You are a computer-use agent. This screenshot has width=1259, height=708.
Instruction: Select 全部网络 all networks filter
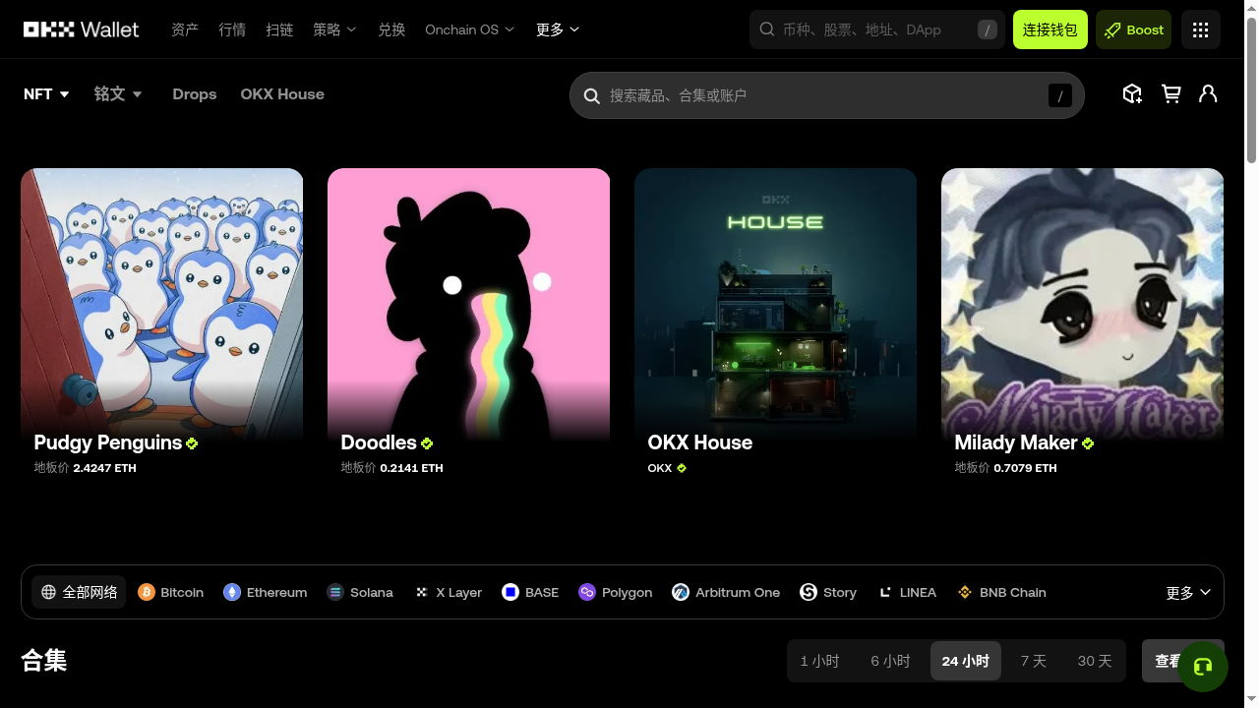(79, 592)
